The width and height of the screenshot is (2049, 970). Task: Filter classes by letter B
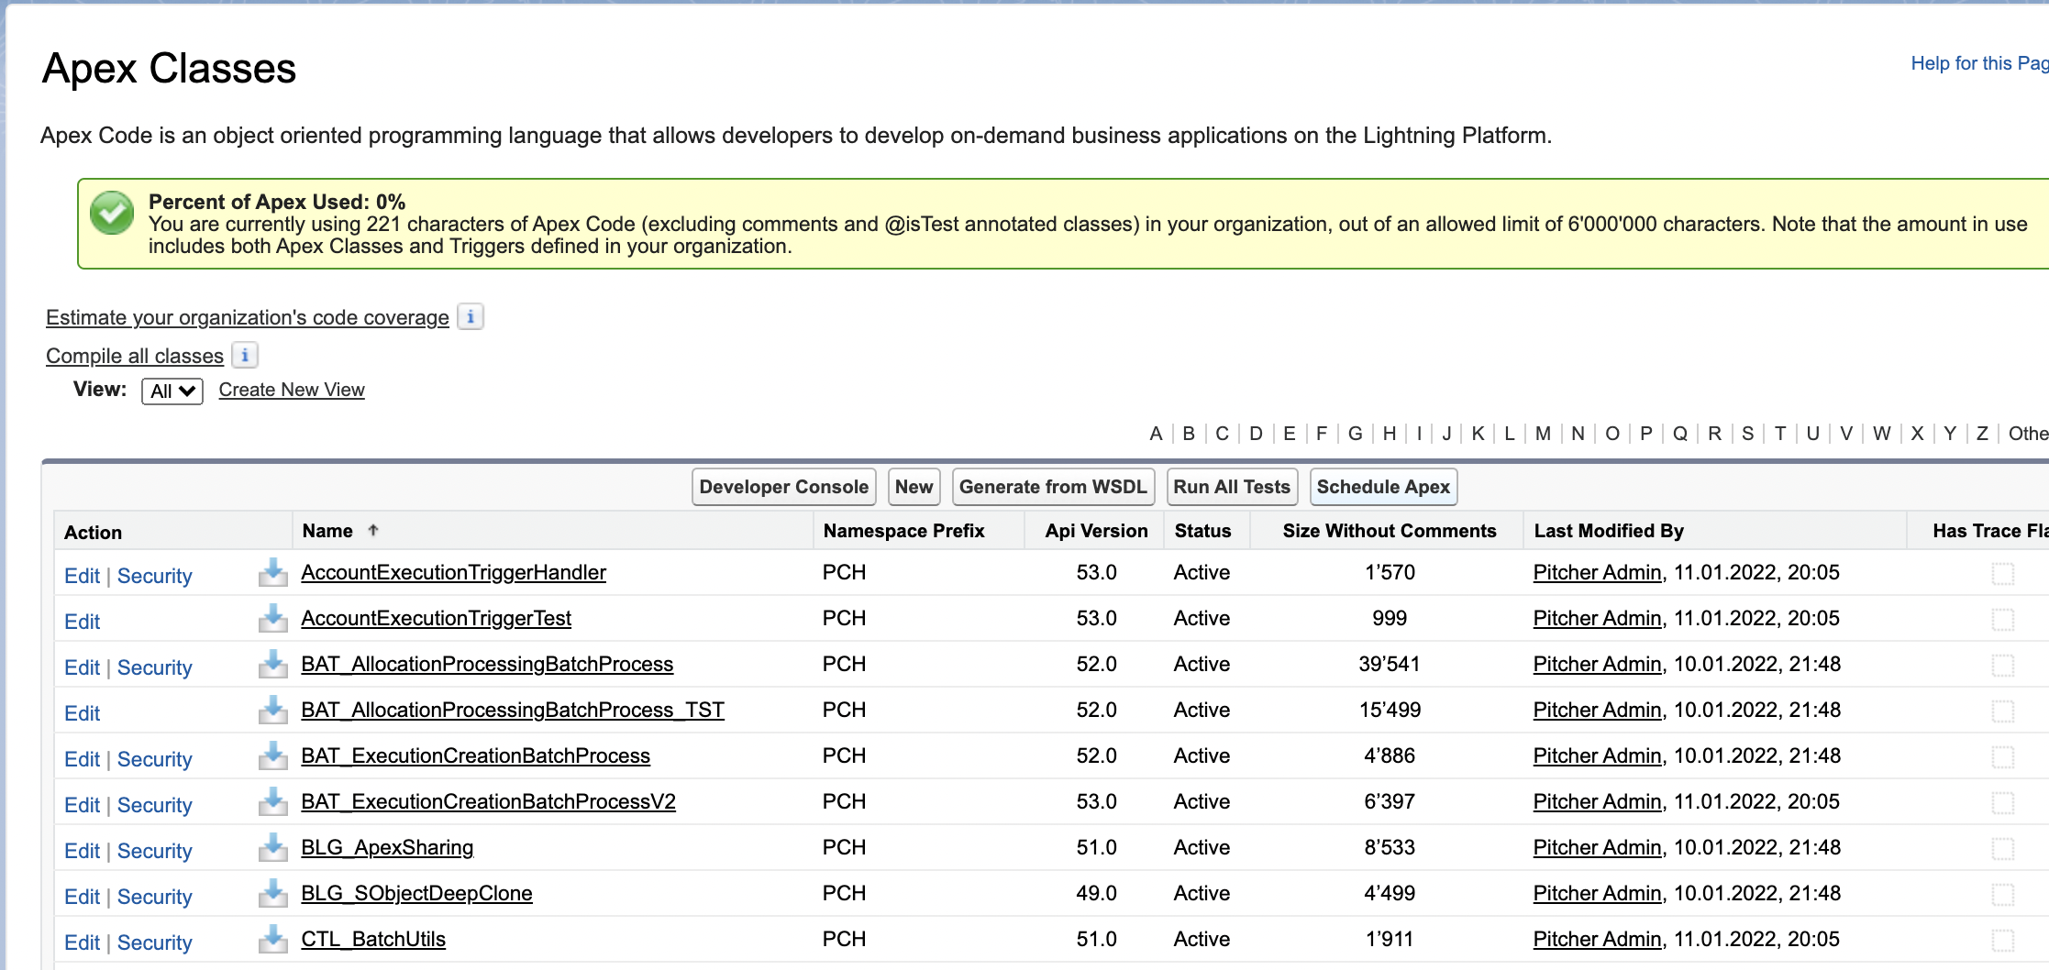click(x=1189, y=434)
